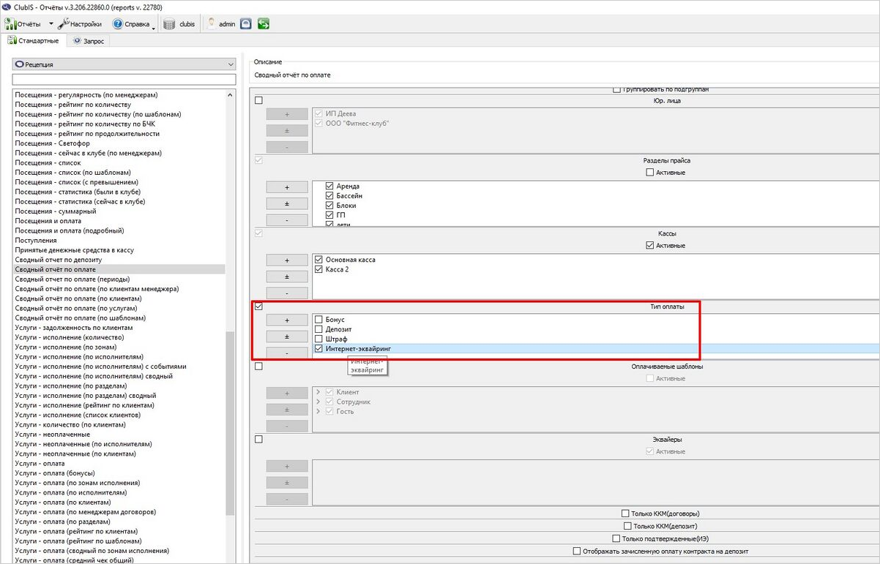880x564 pixels.
Task: Toggle the Только ККМ(договоры) checkbox
Action: (625, 514)
